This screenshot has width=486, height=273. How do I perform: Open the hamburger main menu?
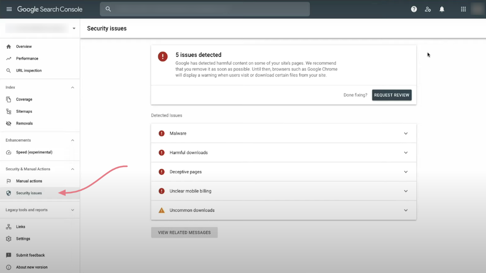(x=9, y=9)
